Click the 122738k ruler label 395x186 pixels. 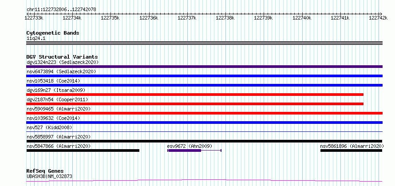pos(225,18)
